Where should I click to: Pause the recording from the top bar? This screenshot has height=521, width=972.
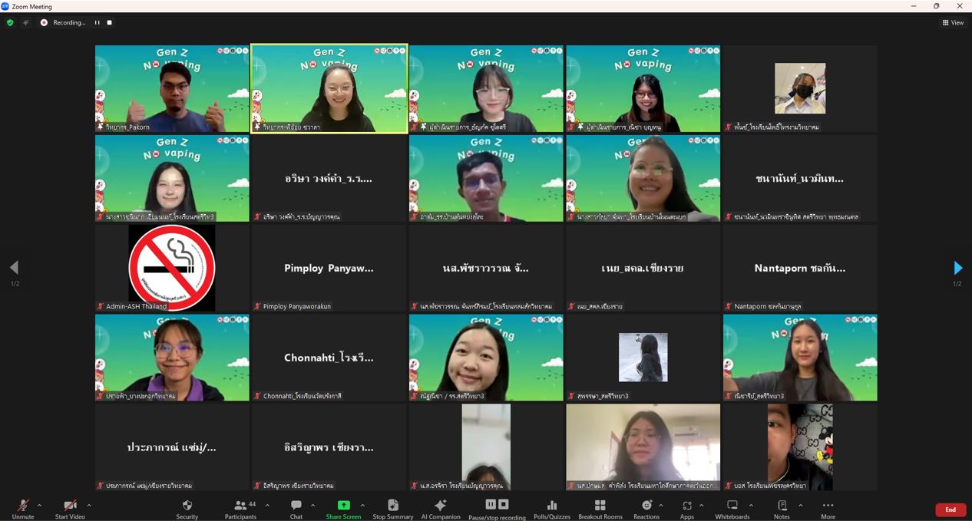tap(97, 23)
